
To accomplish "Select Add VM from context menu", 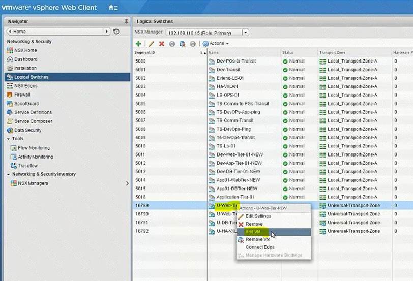I will coord(253,232).
